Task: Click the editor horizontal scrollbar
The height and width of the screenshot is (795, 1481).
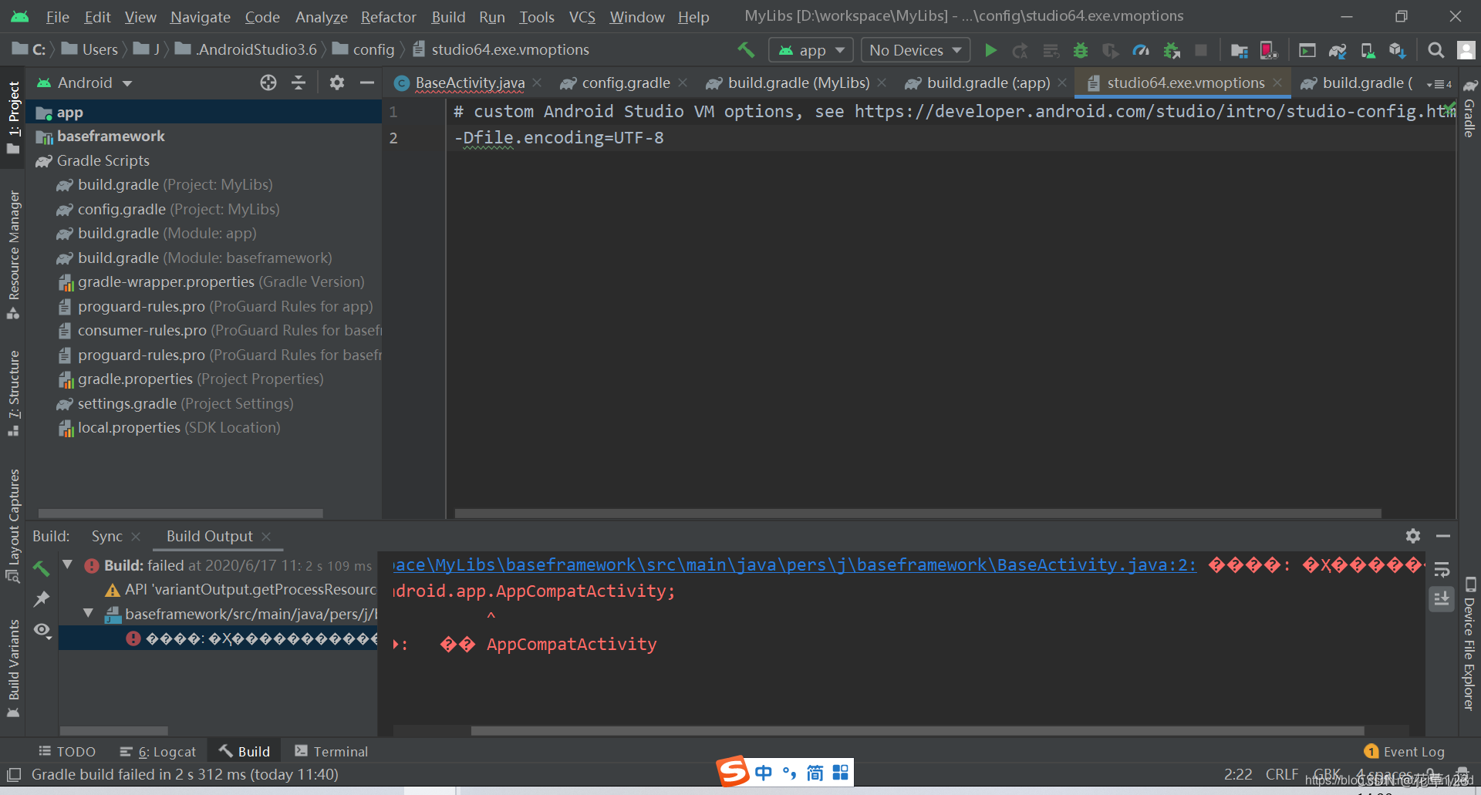Action: 918,513
